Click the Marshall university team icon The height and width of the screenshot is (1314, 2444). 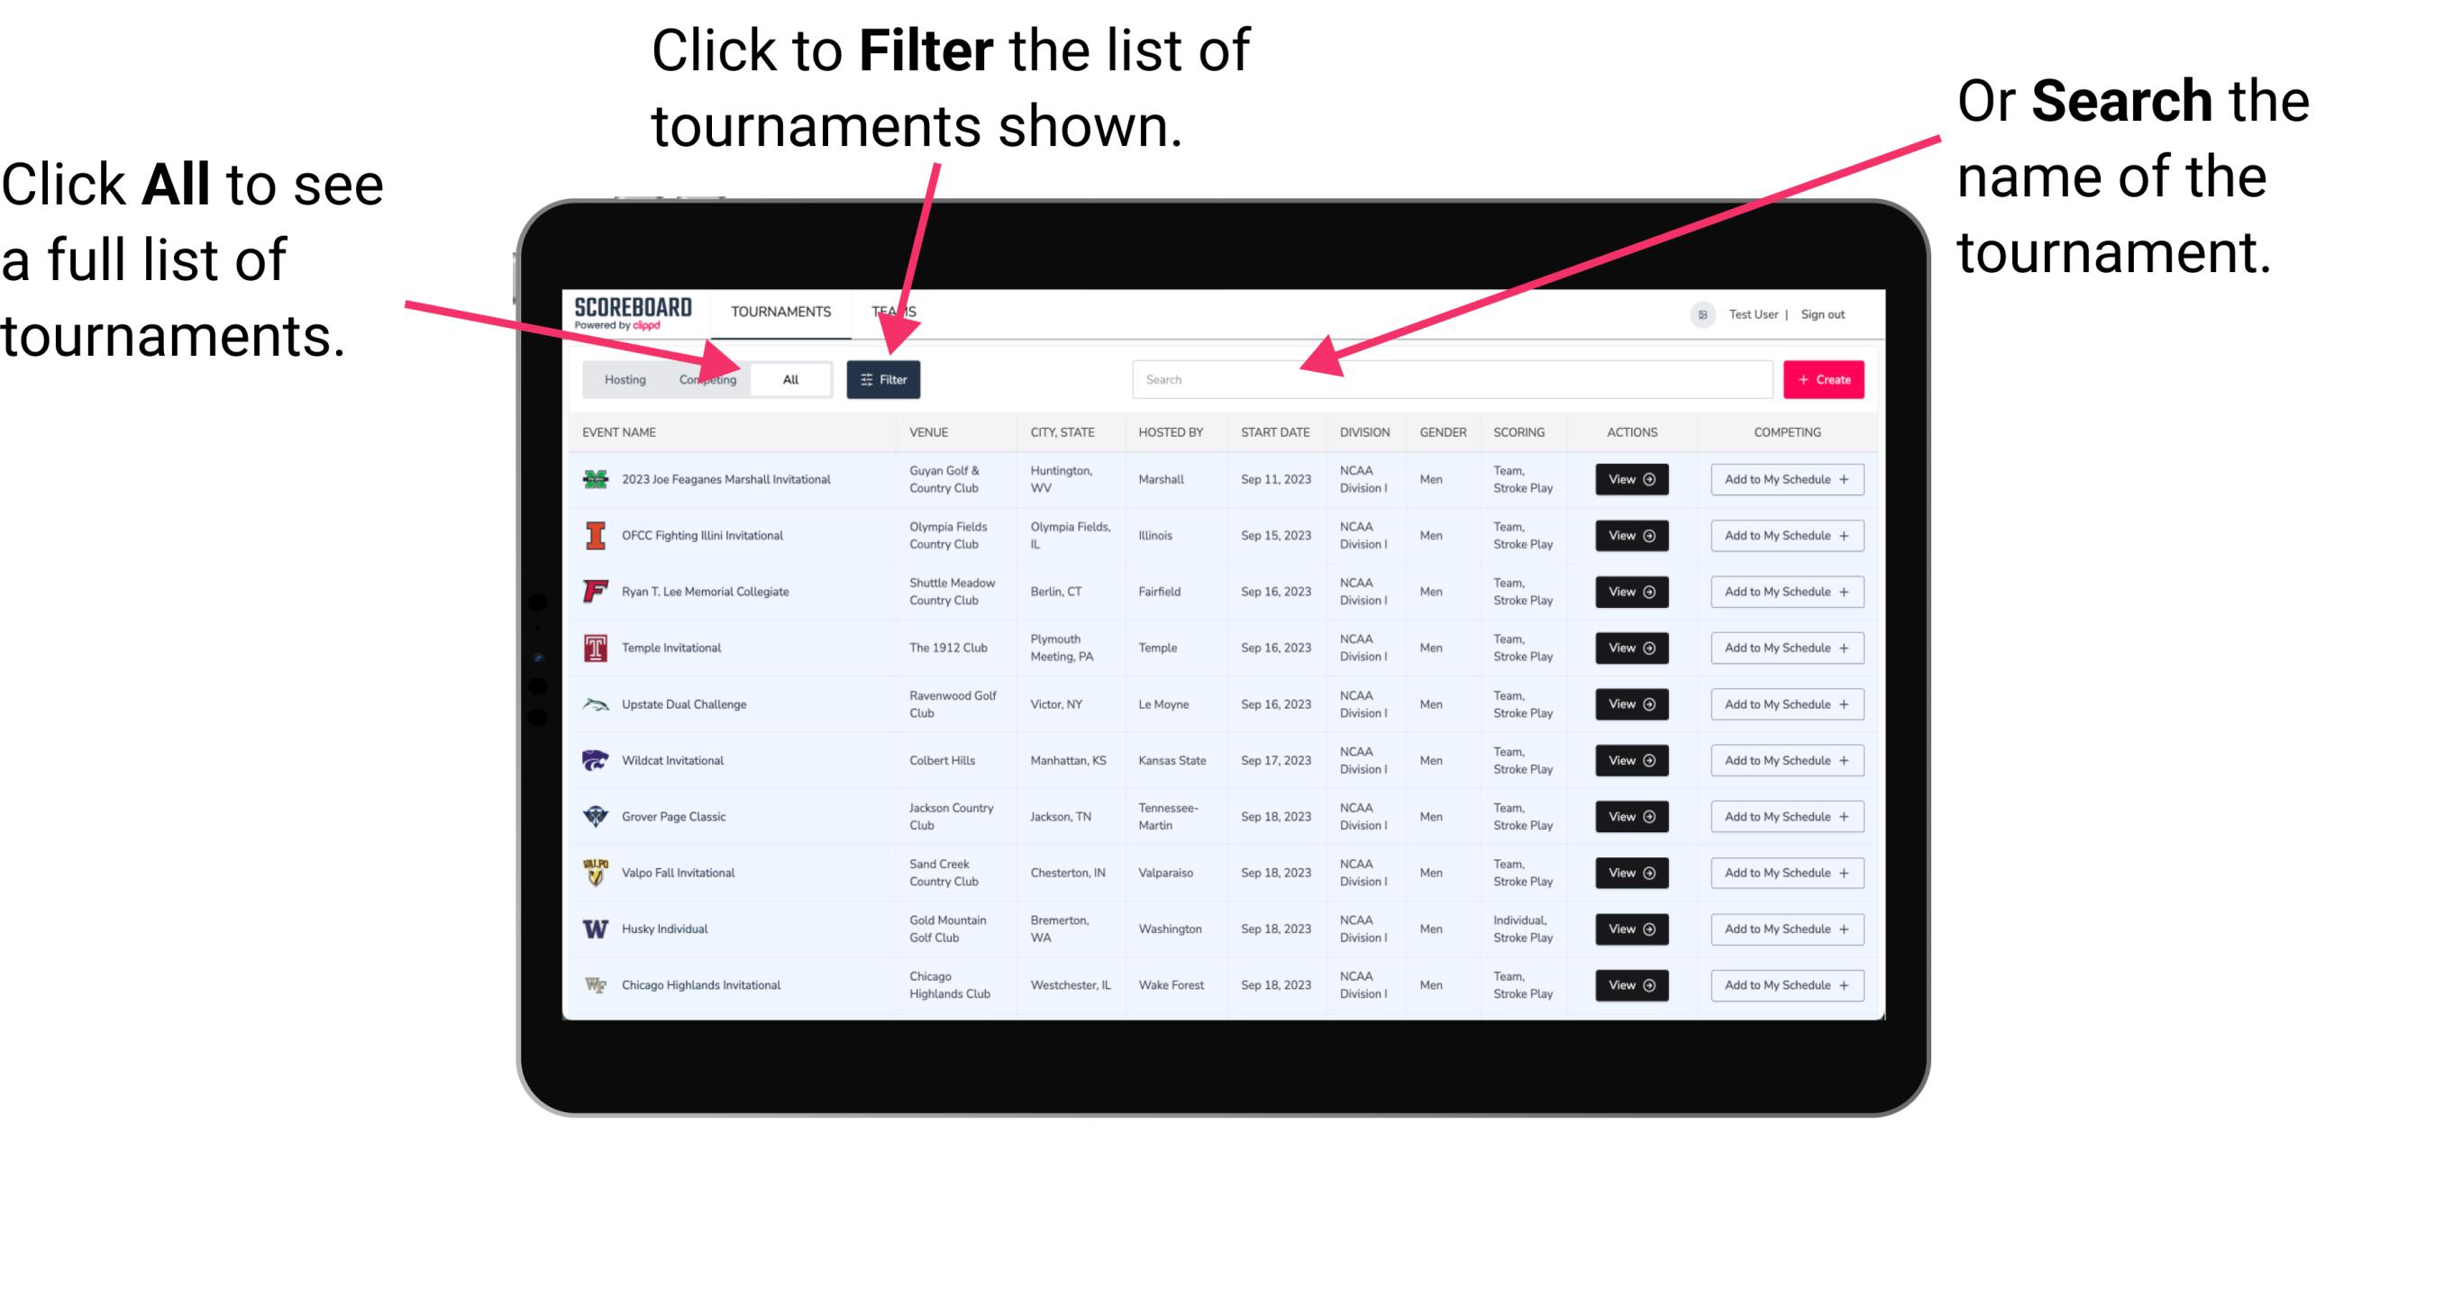pyautogui.click(x=594, y=479)
